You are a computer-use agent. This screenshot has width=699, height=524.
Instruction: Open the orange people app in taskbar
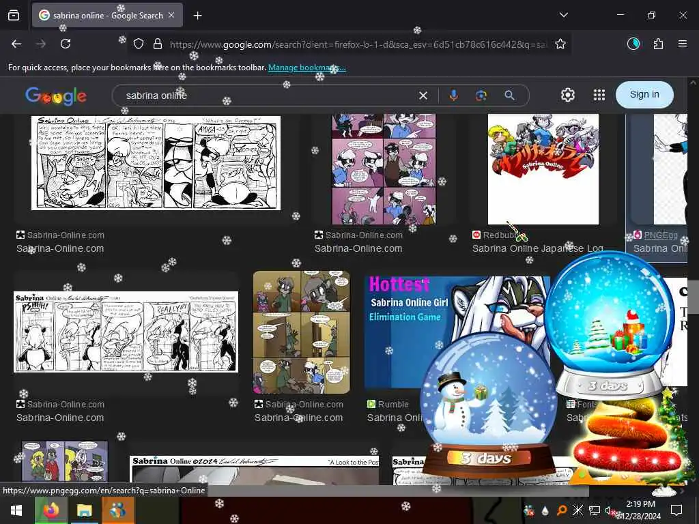pos(117,510)
